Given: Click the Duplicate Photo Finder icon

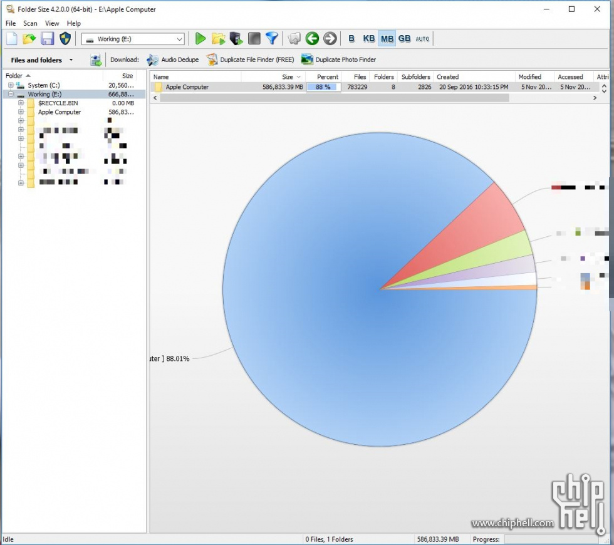Looking at the screenshot, I should point(307,60).
